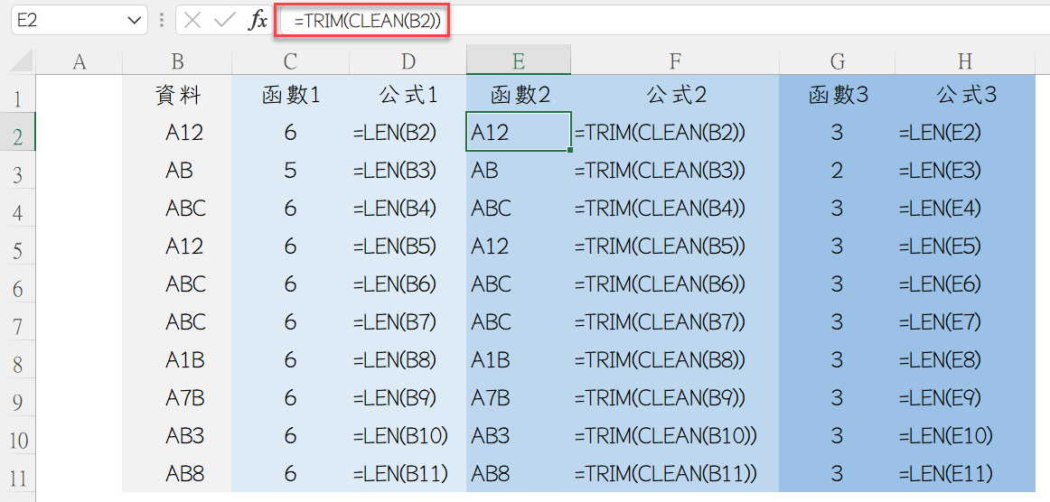This screenshot has width=1050, height=502.
Task: Select cell D7 showing =LEN(B7)
Action: [408, 322]
